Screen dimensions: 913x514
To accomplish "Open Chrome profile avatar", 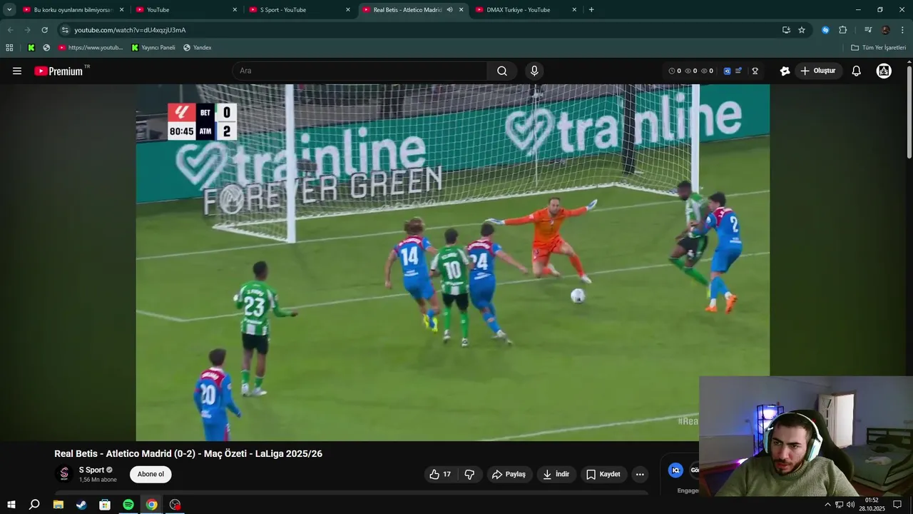I will pyautogui.click(x=885, y=30).
